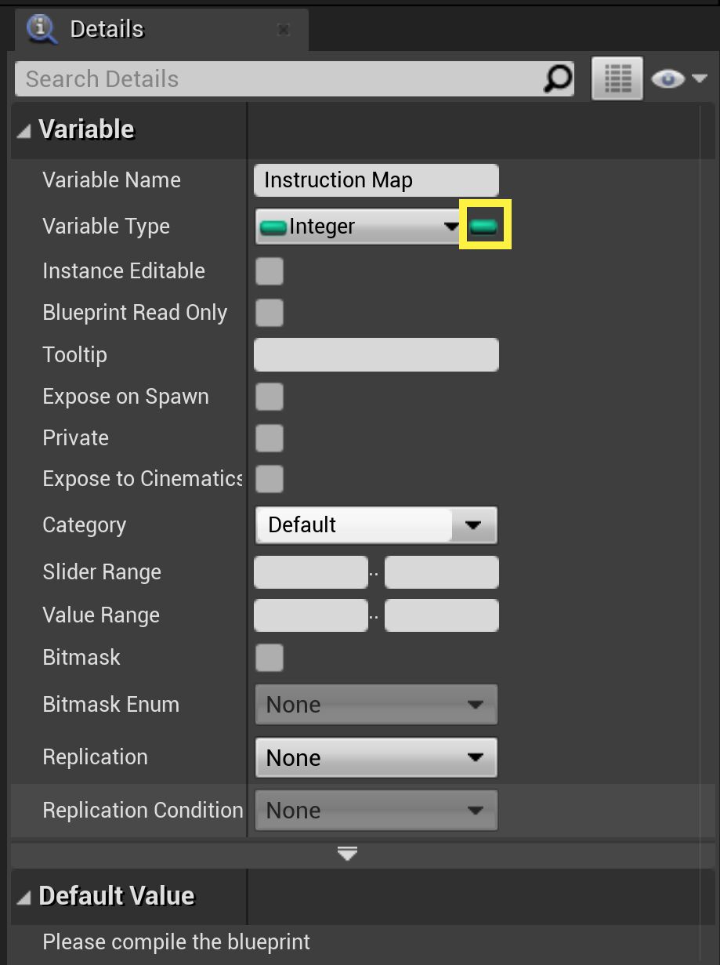The height and width of the screenshot is (965, 720).
Task: Click the green Integer pin icon
Action: pyautogui.click(x=272, y=226)
